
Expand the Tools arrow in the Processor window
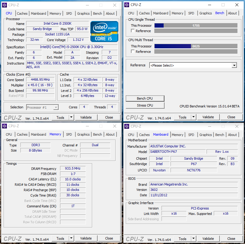tap(71, 117)
